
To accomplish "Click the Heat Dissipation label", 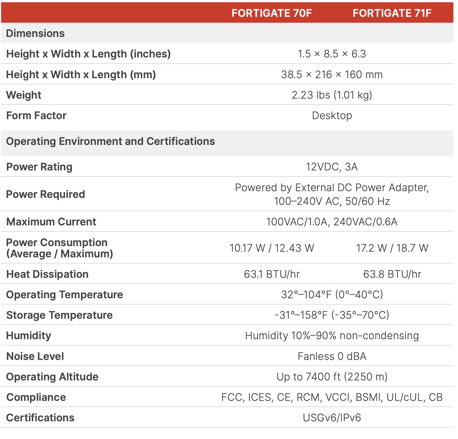I will click(47, 274).
